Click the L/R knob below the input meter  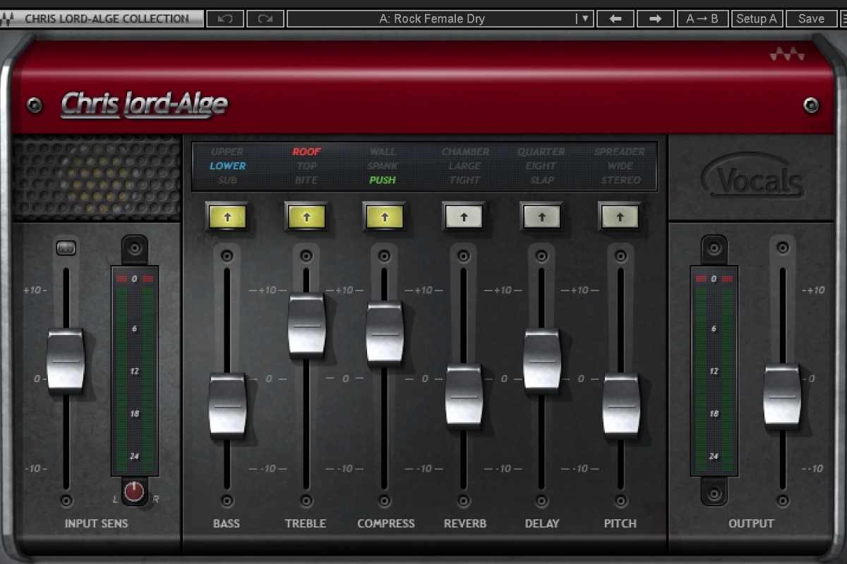point(134,492)
